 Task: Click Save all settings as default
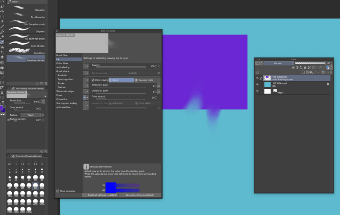point(140,195)
